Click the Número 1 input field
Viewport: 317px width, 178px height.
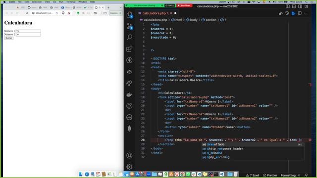tap(28, 31)
